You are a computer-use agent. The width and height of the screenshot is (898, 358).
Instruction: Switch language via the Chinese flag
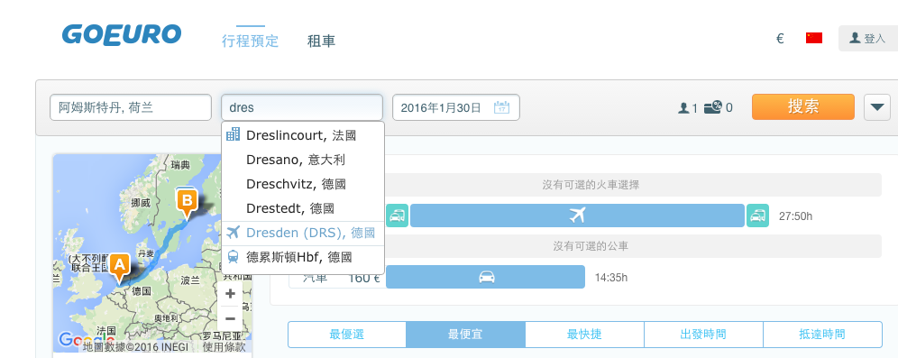[x=814, y=38]
